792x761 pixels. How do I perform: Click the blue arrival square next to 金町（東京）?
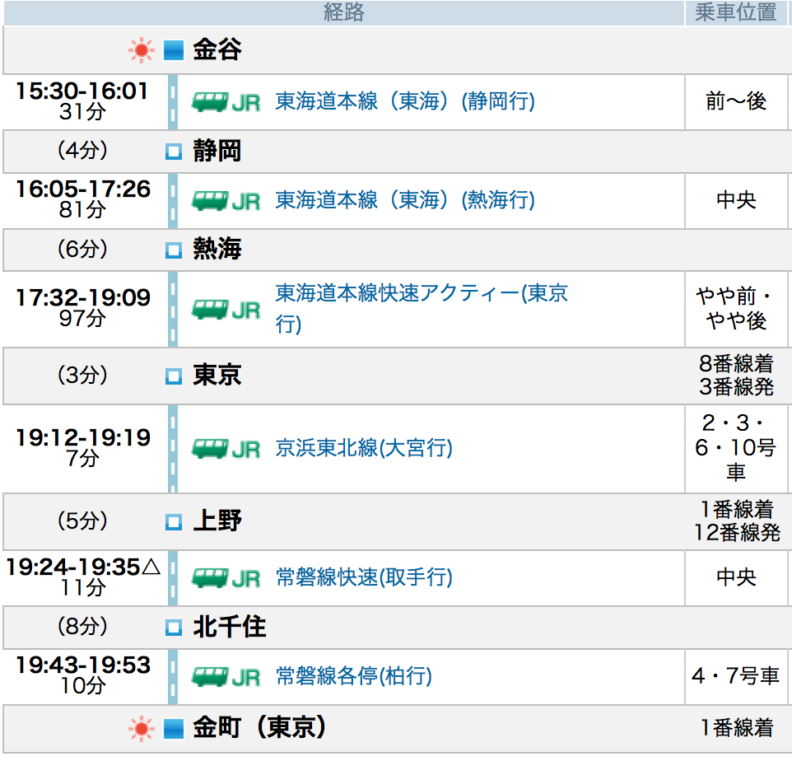point(173,729)
